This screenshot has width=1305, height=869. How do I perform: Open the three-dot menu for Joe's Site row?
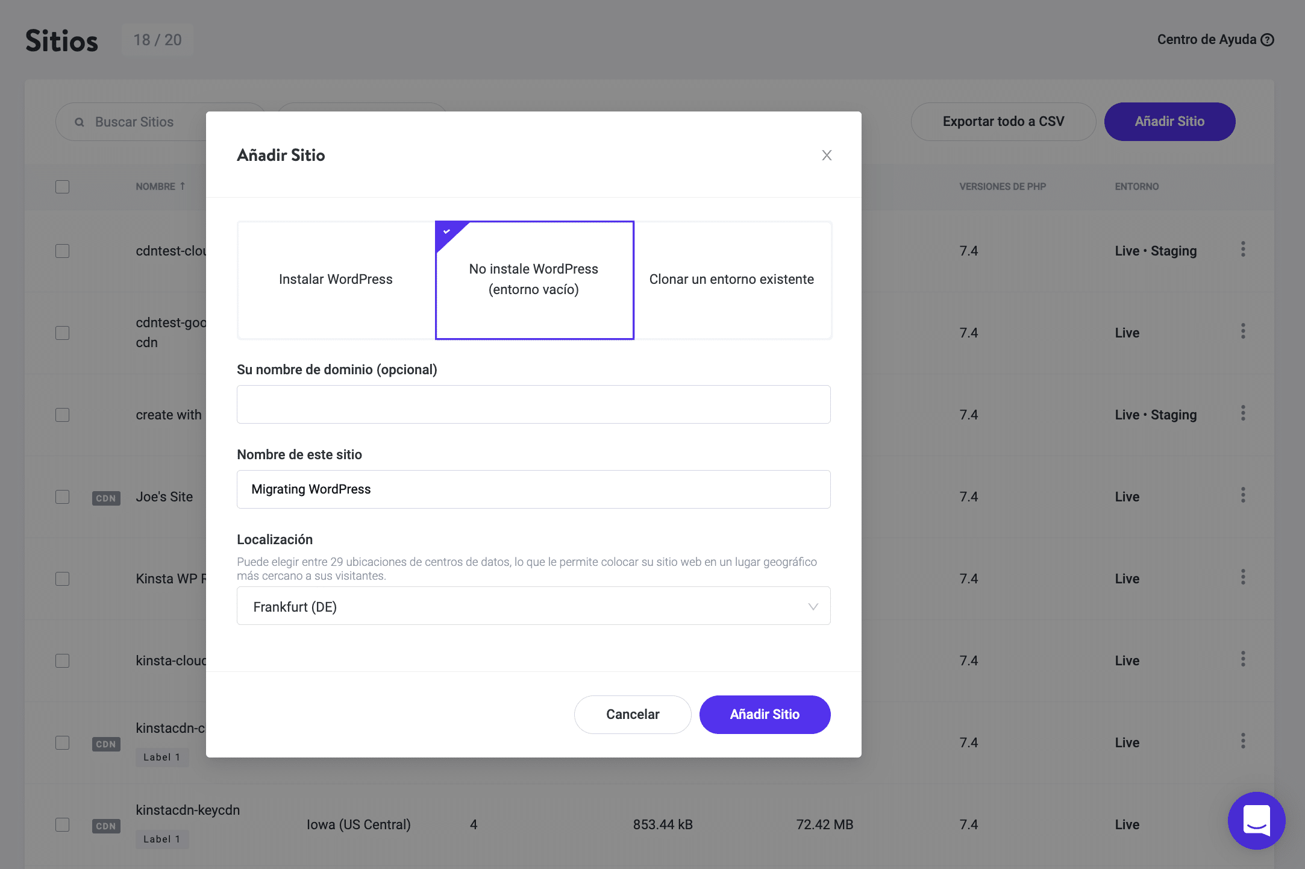tap(1243, 495)
